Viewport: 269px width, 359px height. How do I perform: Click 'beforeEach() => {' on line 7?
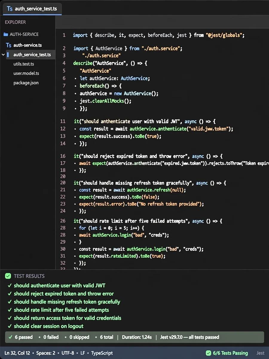(x=101, y=86)
